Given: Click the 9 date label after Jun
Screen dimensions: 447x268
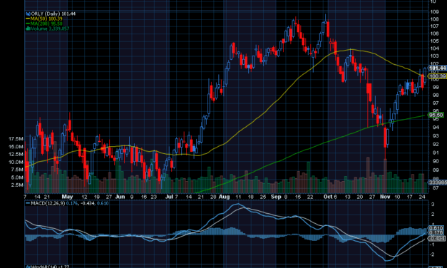Looking at the screenshot, I should coord(132,197).
